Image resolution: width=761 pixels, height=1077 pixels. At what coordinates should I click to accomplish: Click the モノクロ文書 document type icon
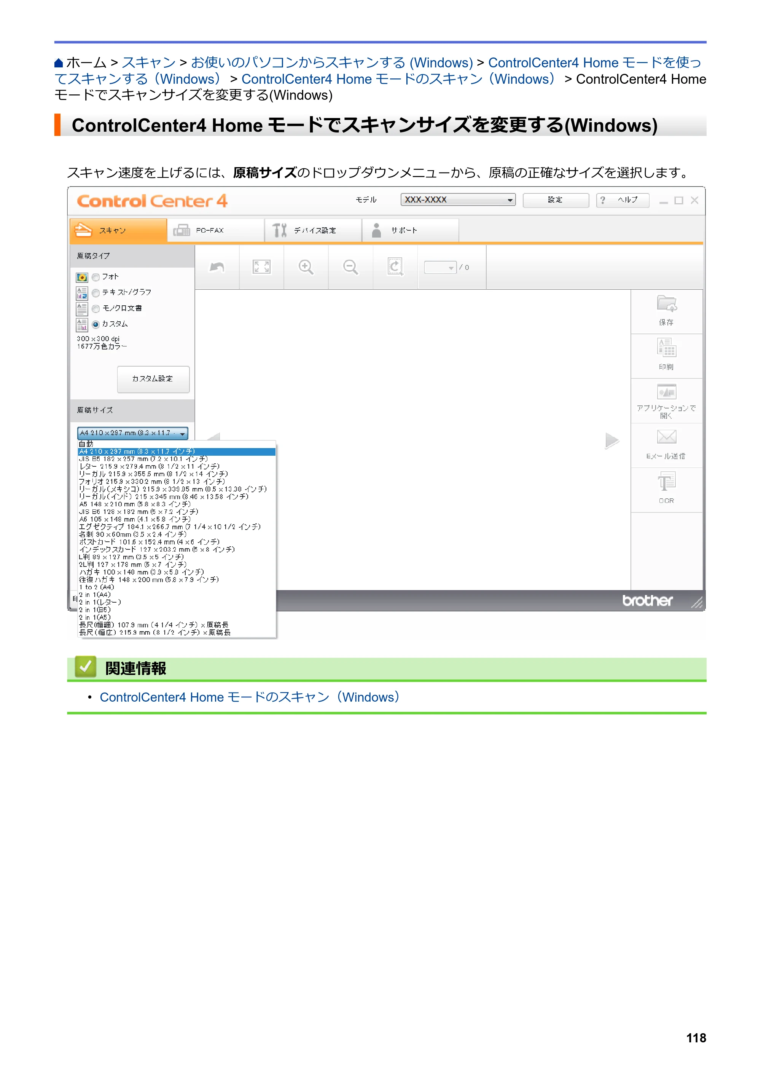[81, 309]
